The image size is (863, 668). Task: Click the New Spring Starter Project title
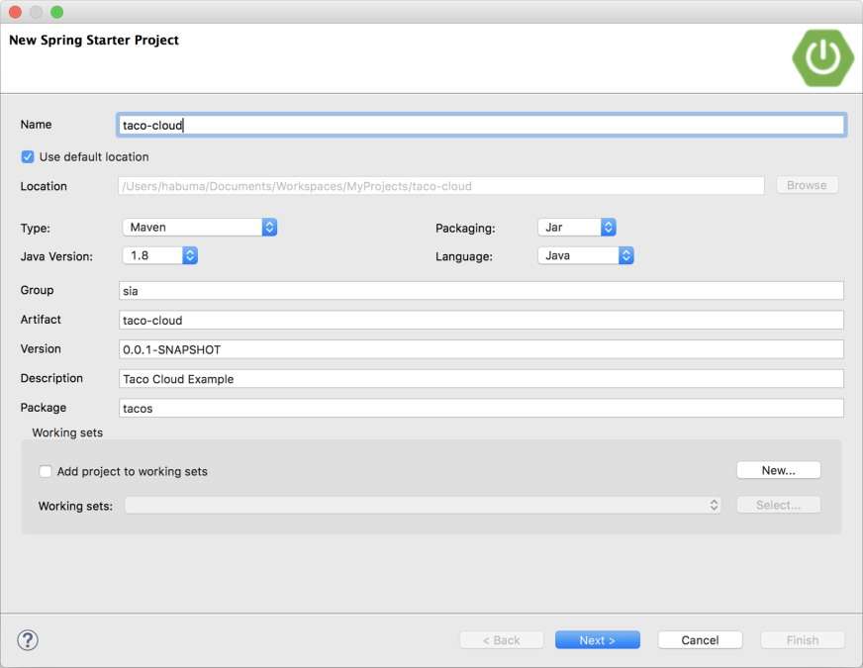click(x=94, y=41)
